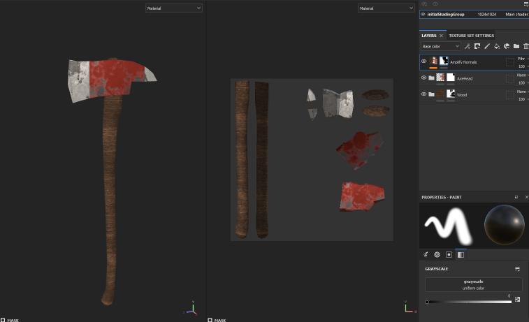Click the grayscale value slider

[x=468, y=302]
